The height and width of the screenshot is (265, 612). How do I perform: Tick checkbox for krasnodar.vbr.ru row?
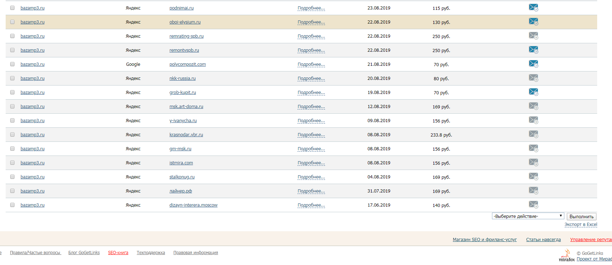tap(12, 134)
